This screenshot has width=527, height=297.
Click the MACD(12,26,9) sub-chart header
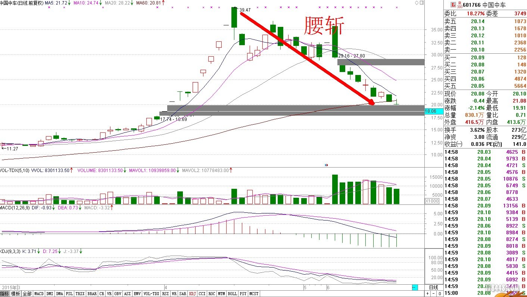(x=15, y=207)
